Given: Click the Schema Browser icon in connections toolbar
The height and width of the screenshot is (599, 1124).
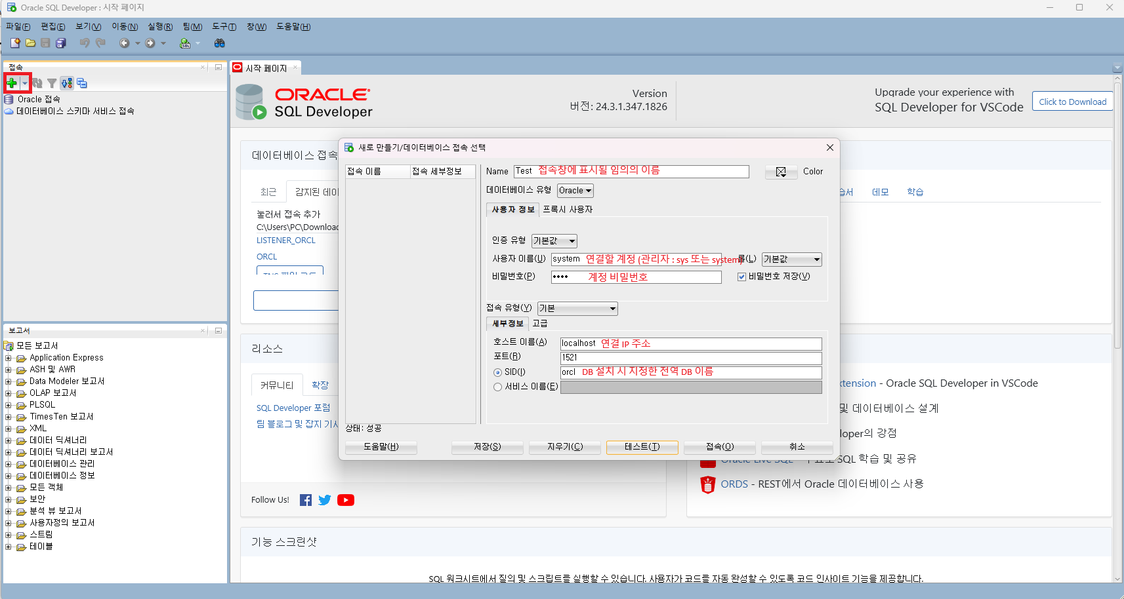Looking at the screenshot, I should pyautogui.click(x=67, y=83).
